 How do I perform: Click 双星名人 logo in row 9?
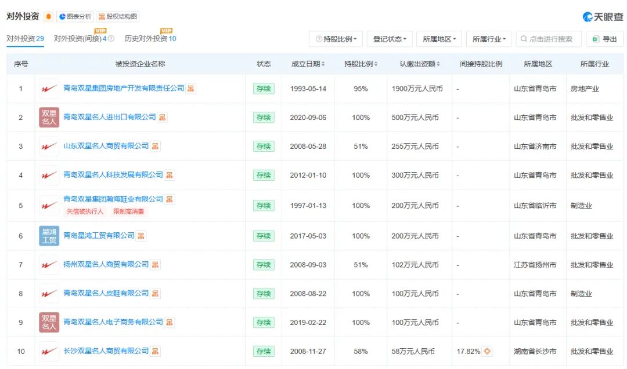coord(49,322)
